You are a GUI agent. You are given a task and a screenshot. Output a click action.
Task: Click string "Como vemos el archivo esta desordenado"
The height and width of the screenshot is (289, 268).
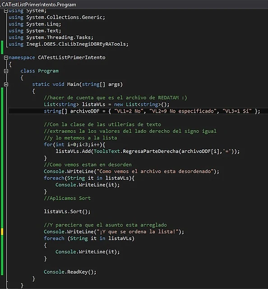click(155, 172)
